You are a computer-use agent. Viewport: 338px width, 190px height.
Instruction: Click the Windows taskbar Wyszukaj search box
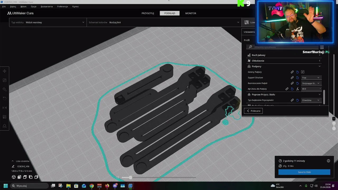(30, 186)
